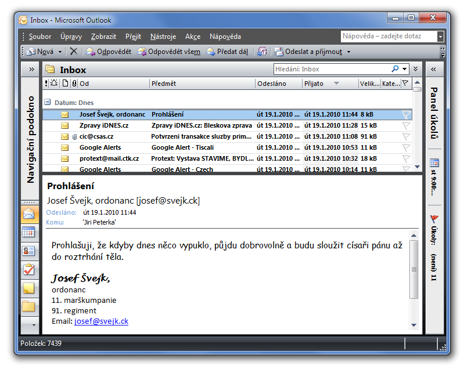This screenshot has height=369, width=471.
Task: Click the Importance column header icon
Action: click(46, 84)
